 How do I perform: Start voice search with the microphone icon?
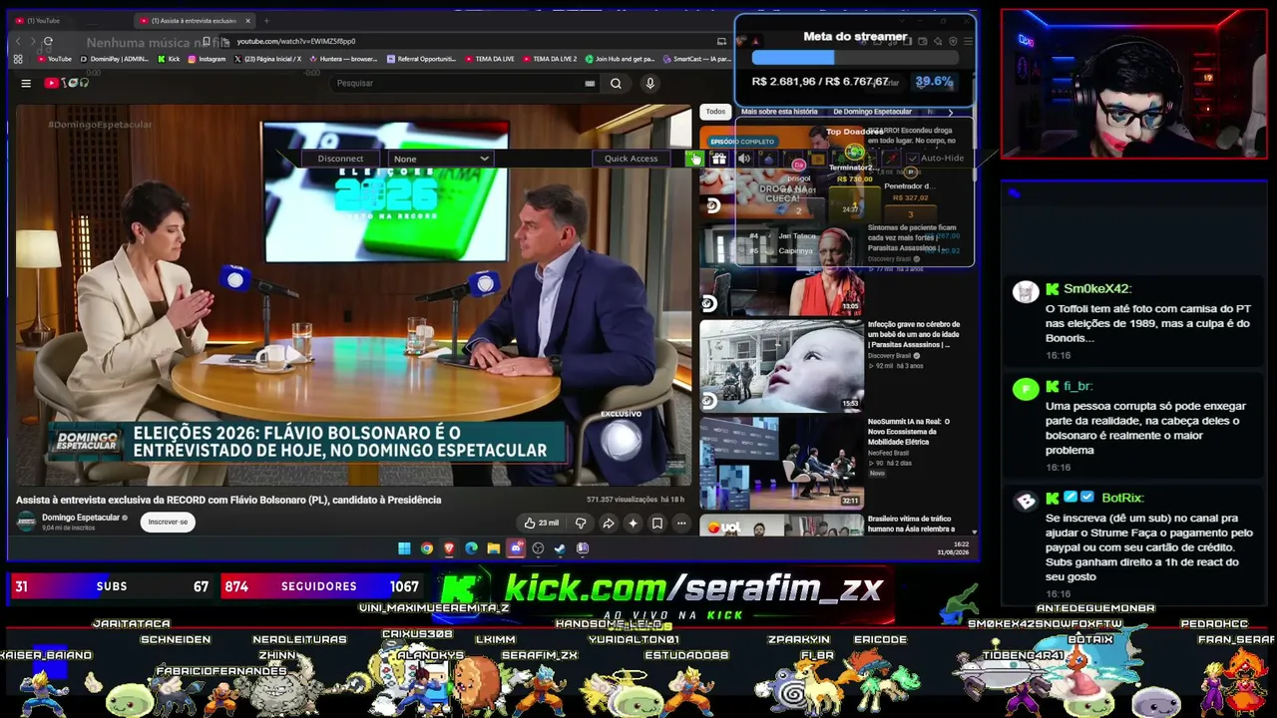click(x=649, y=84)
